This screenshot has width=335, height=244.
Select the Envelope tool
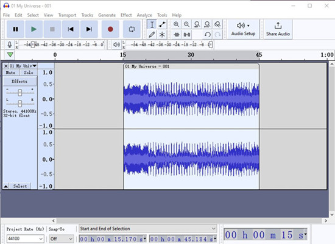pyautogui.click(x=162, y=24)
